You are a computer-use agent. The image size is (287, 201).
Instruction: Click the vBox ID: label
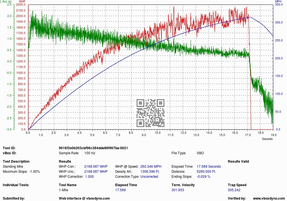pyautogui.click(x=10, y=153)
